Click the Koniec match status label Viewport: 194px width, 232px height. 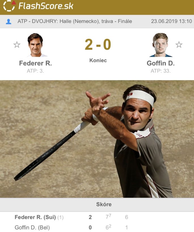coord(98,60)
